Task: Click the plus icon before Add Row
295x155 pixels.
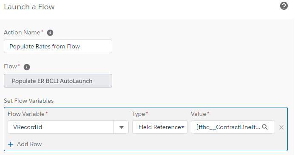Action: tap(11, 144)
